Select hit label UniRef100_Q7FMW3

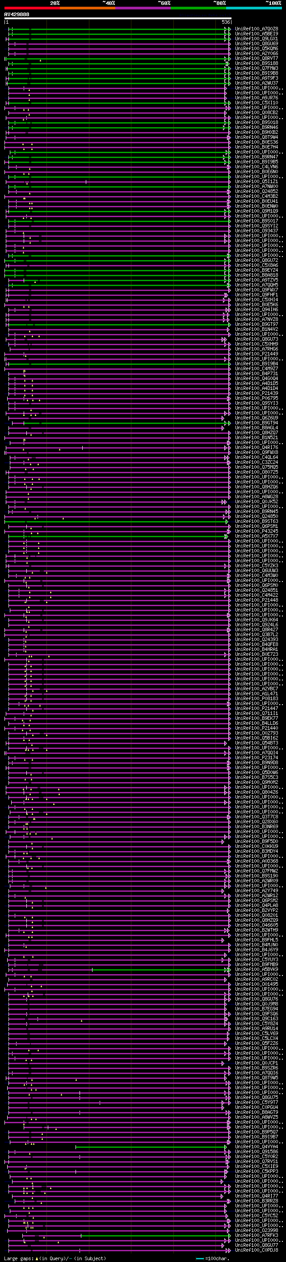257,68
